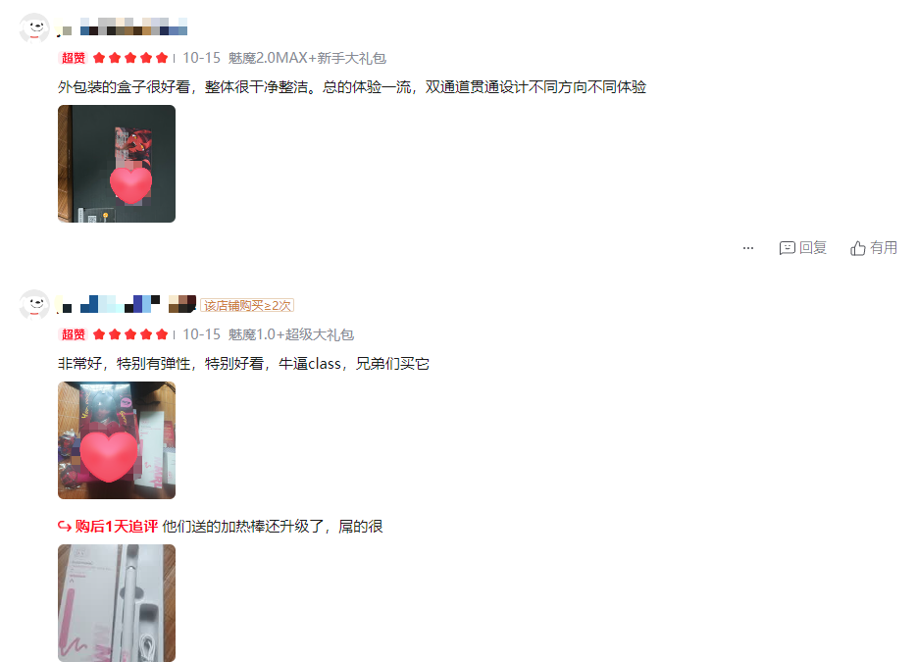Click the first reviewer's blurred username

(122, 26)
